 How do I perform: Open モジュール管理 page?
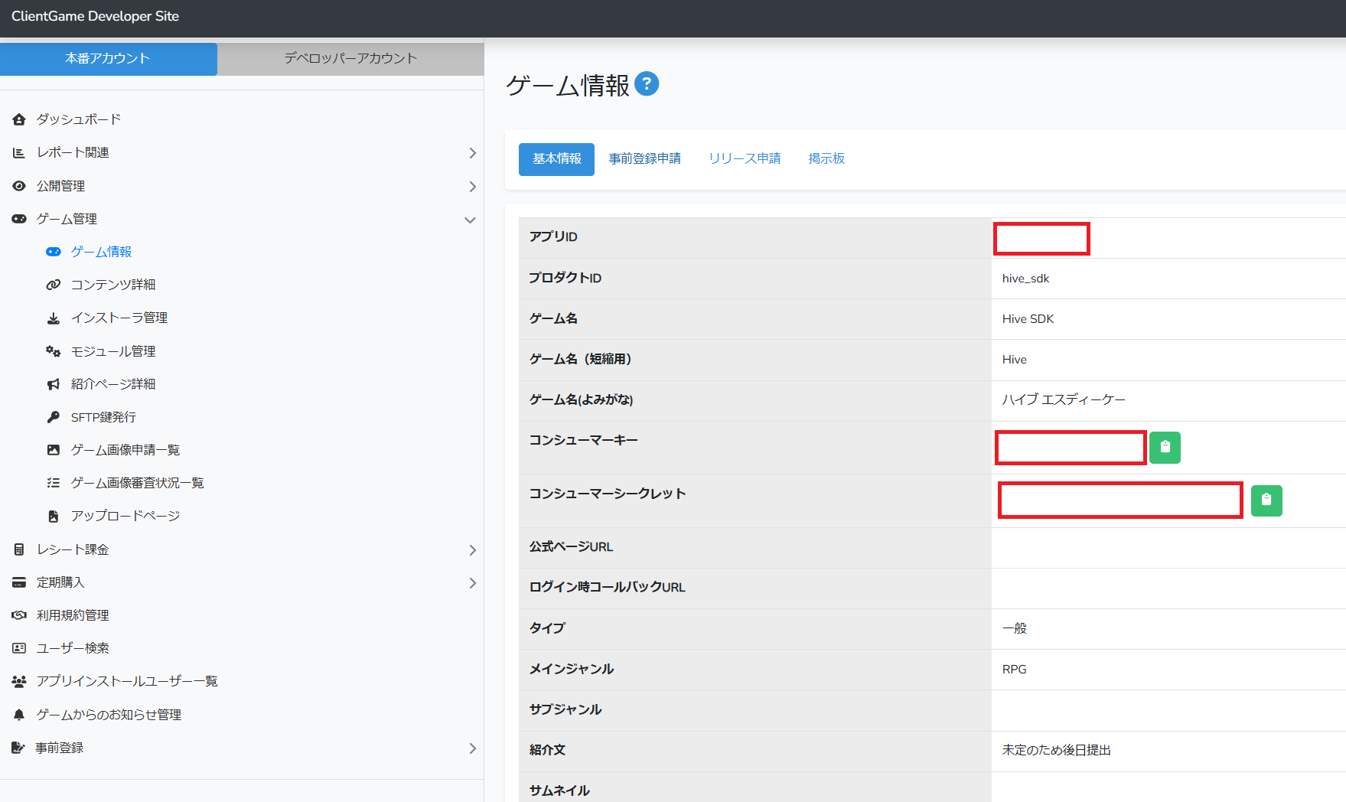pos(113,351)
